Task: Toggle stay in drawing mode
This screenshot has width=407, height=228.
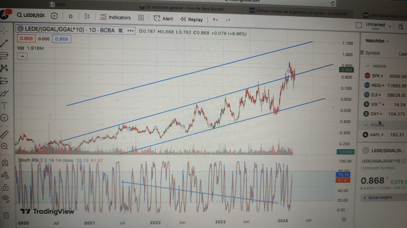Action: click(5, 175)
